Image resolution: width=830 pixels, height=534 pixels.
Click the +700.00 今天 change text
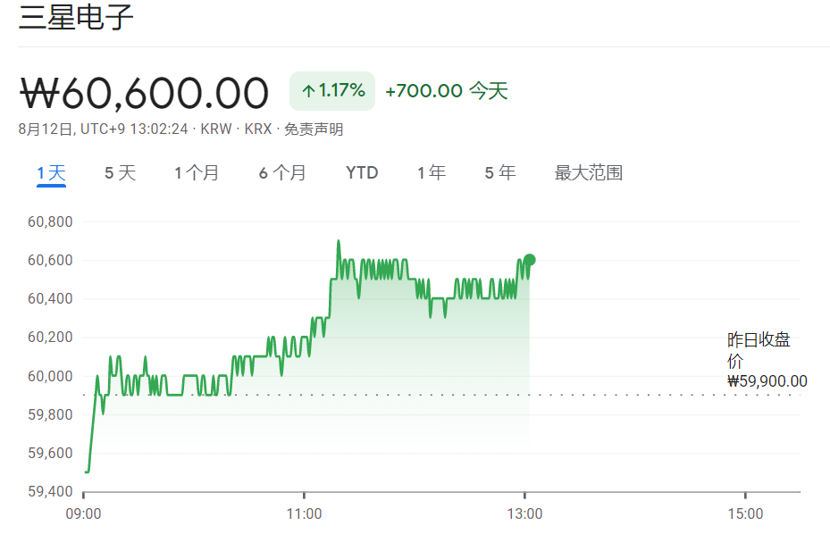pos(446,91)
